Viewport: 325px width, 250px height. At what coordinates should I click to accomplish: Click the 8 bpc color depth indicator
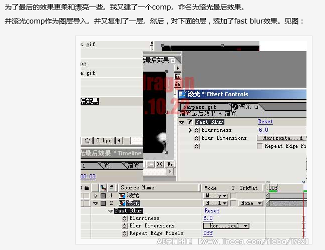tap(104, 141)
